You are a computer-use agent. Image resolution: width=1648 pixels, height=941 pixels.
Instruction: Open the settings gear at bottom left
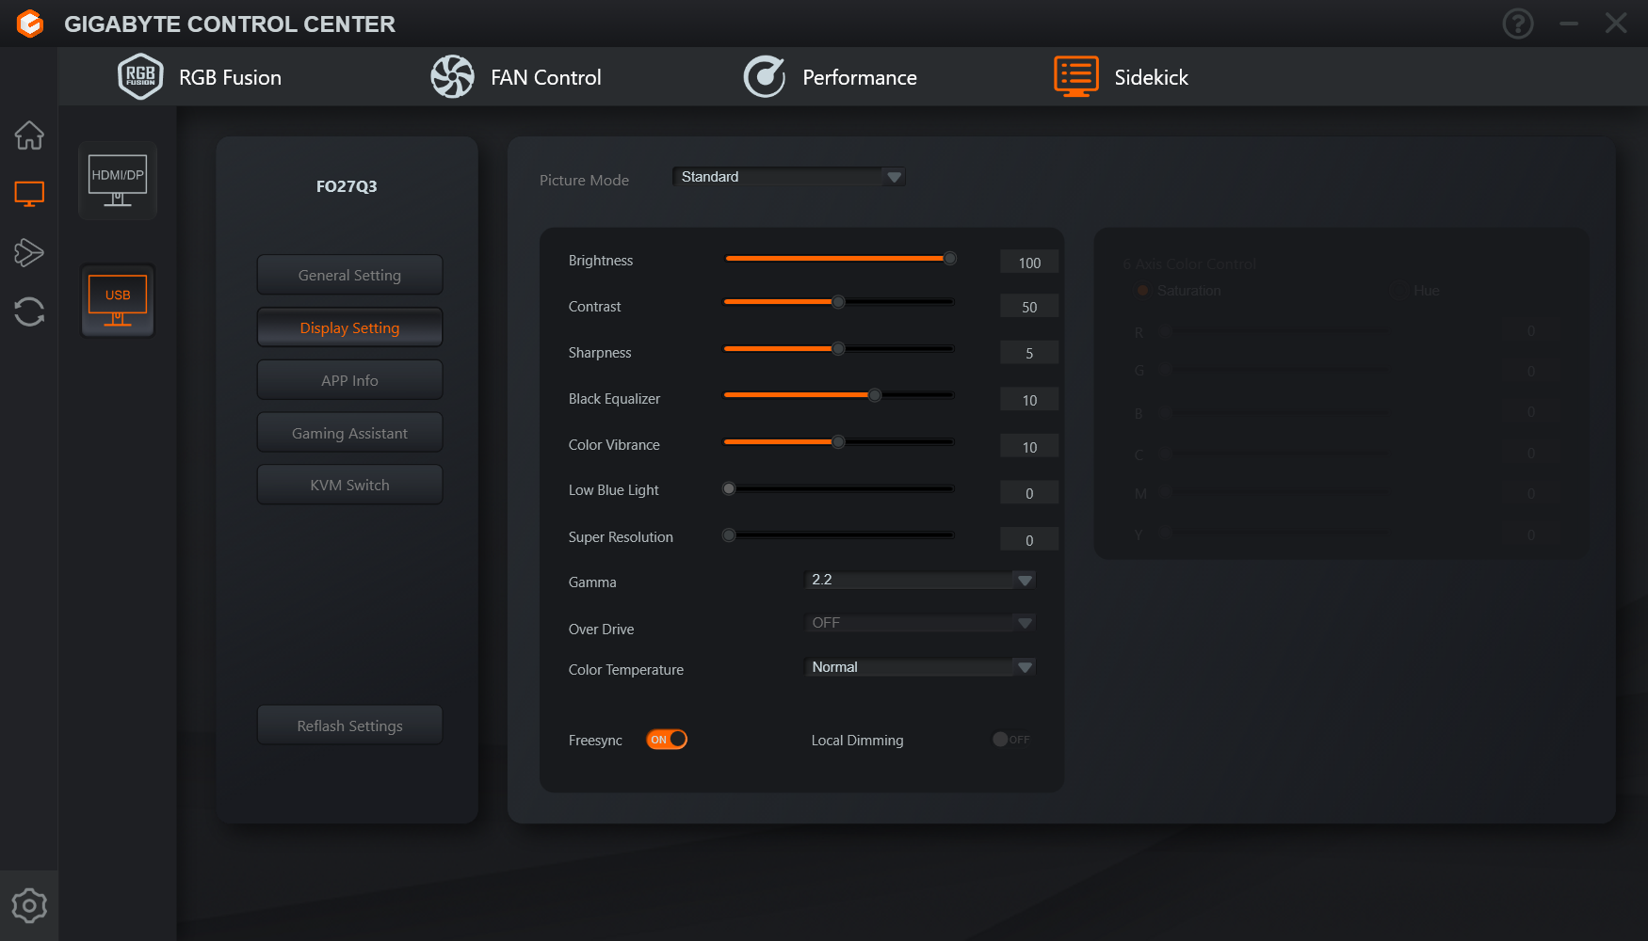29,905
